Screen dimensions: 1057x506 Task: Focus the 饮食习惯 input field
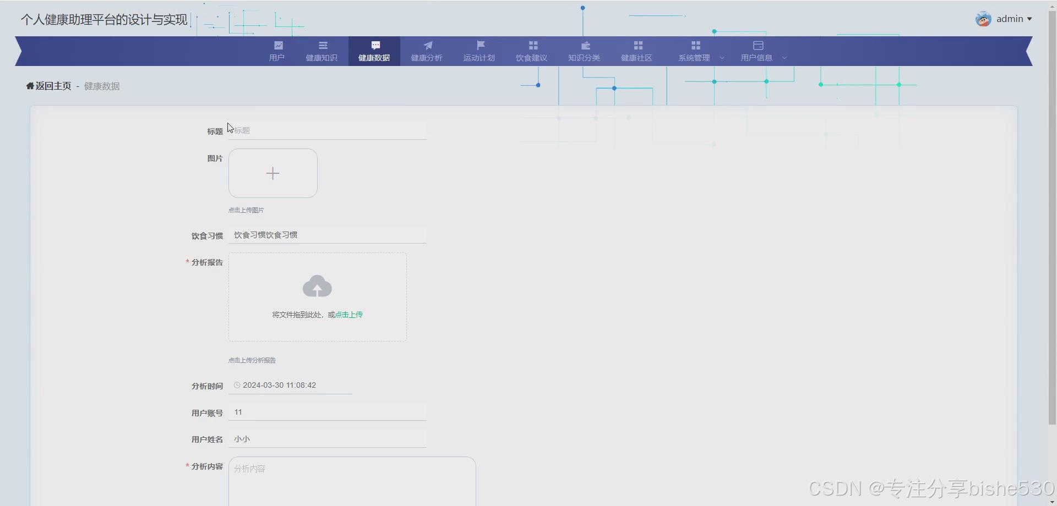pos(328,235)
